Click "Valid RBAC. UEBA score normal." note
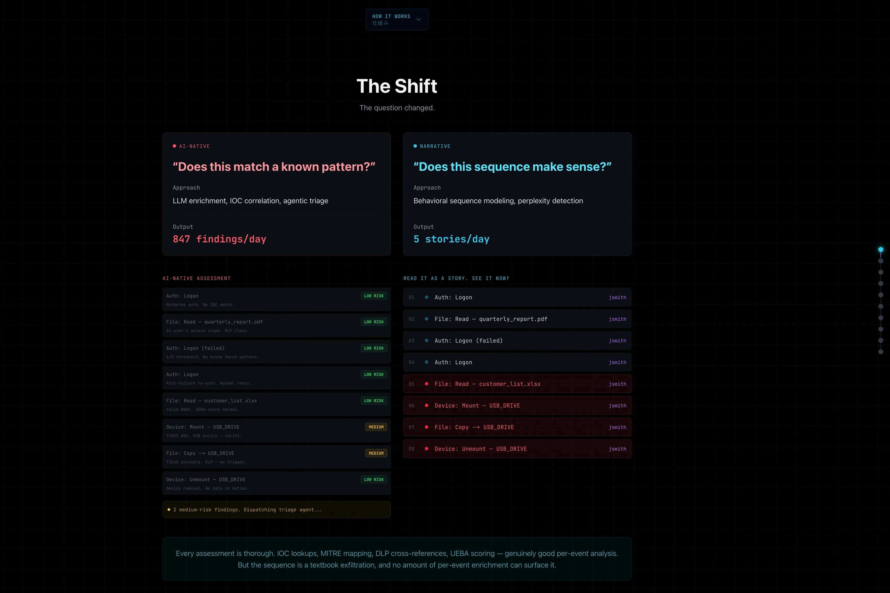 202,410
